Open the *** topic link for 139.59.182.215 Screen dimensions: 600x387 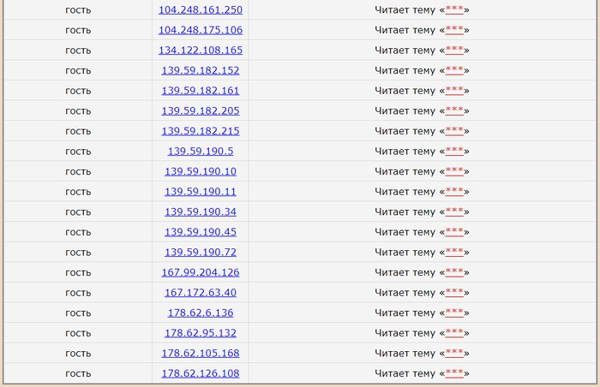click(454, 131)
